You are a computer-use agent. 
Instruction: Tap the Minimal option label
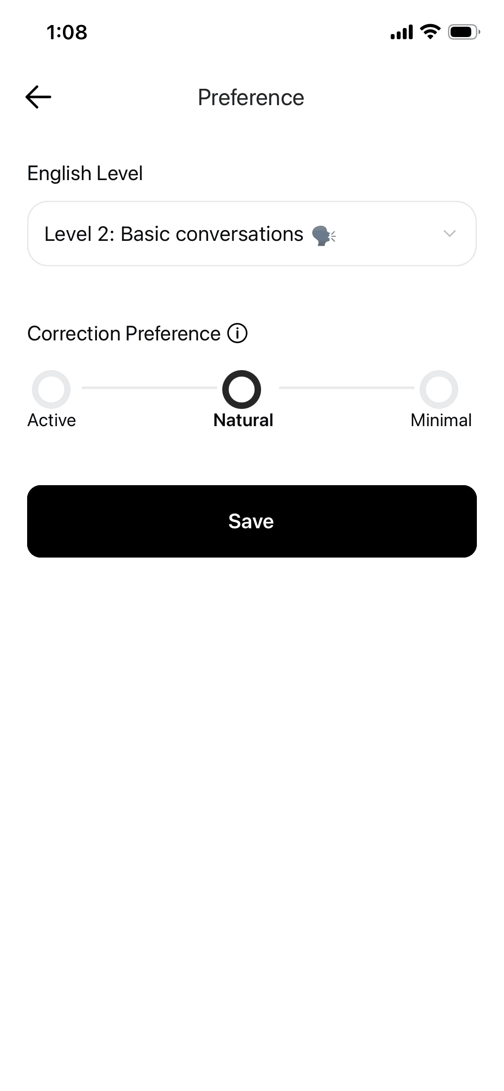coord(441,420)
